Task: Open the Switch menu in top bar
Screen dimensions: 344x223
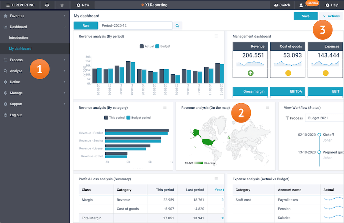Action: (x=282, y=5)
